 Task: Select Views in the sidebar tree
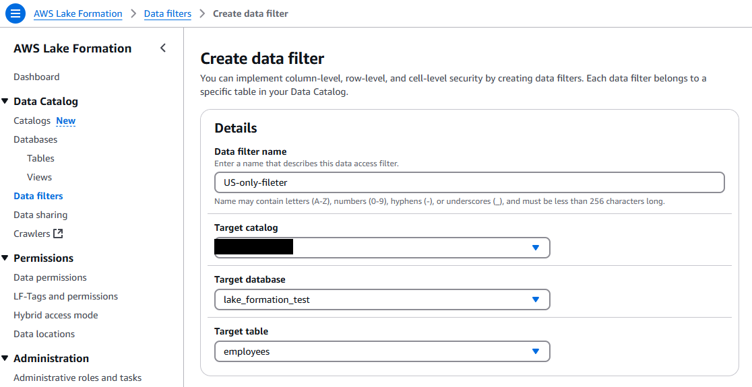[x=39, y=177]
